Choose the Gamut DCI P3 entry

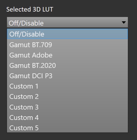click(67, 76)
